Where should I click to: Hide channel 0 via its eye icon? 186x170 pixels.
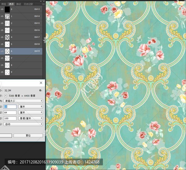click(x=2, y=9)
